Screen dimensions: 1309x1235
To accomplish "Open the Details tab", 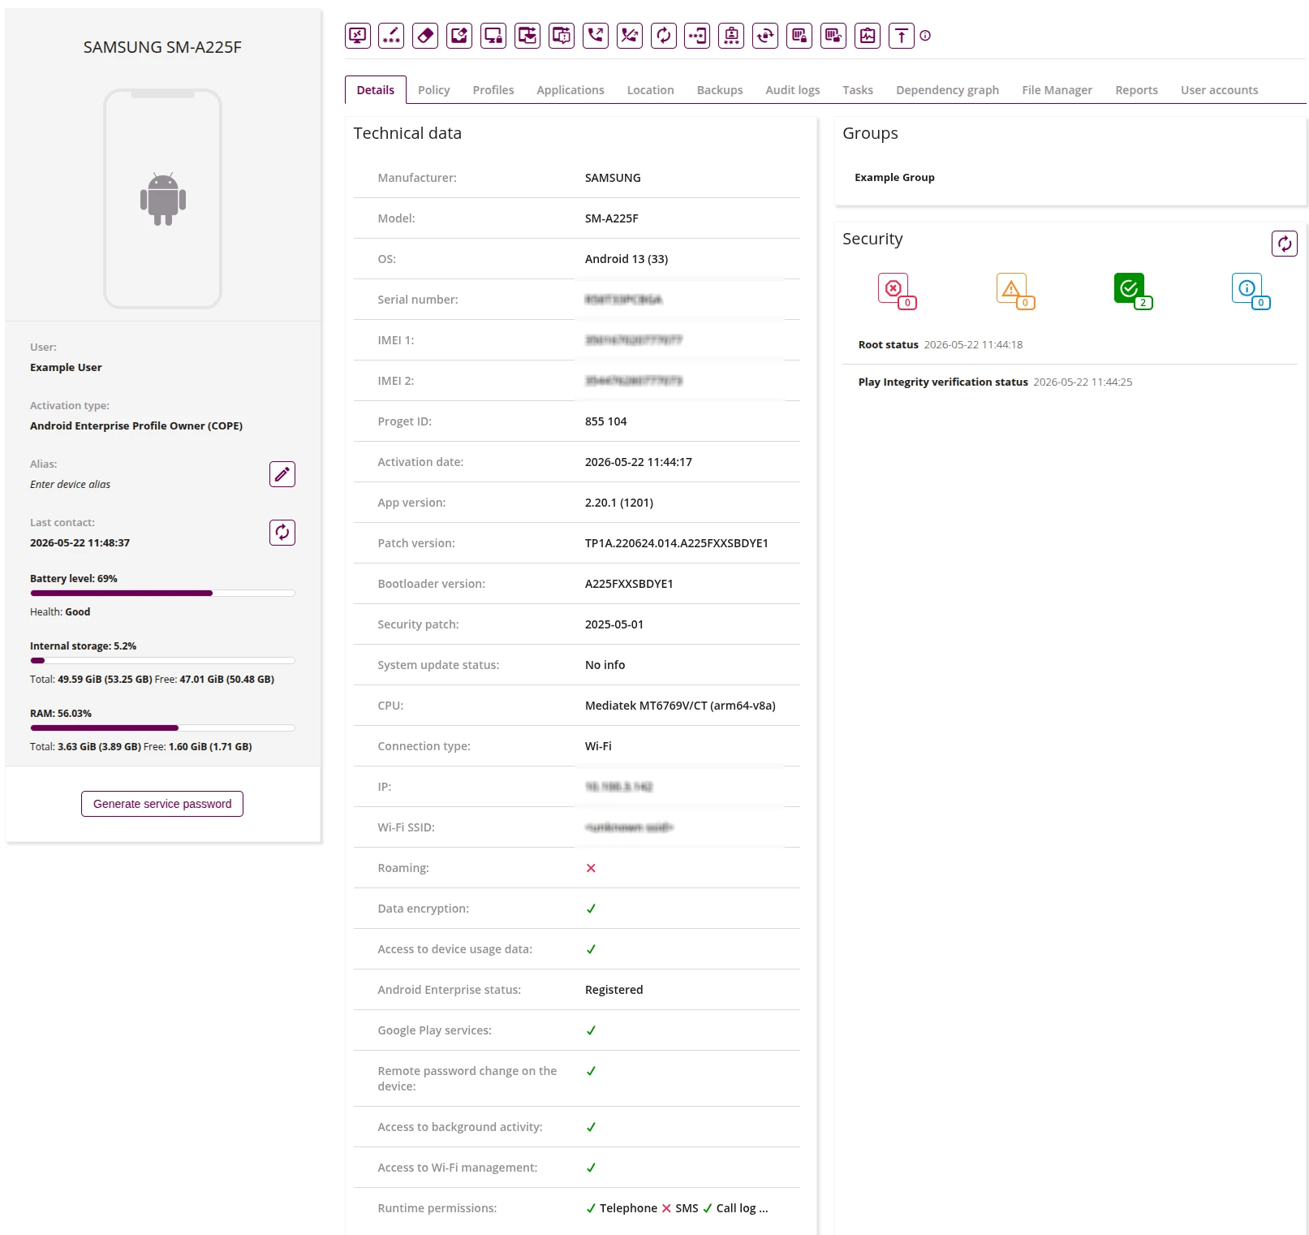I will tap(376, 90).
